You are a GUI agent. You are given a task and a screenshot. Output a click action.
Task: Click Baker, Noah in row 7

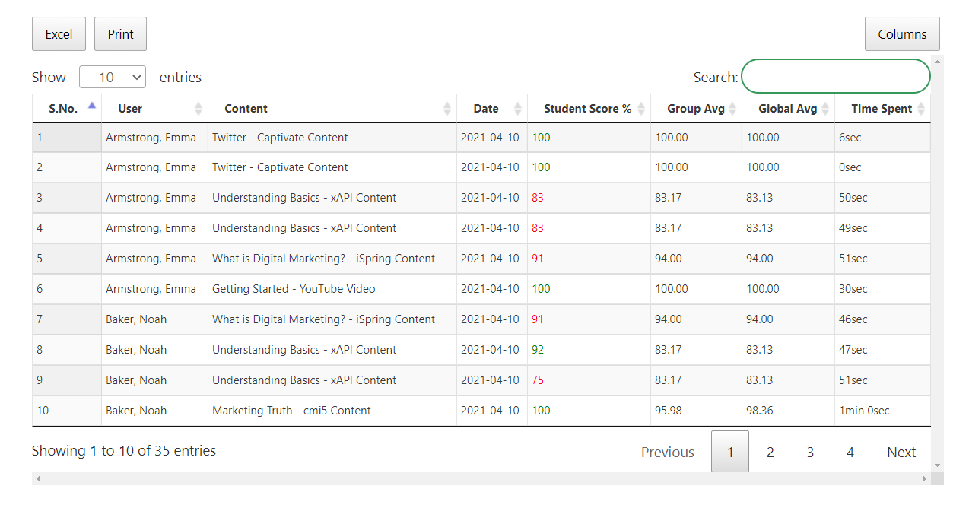point(136,319)
